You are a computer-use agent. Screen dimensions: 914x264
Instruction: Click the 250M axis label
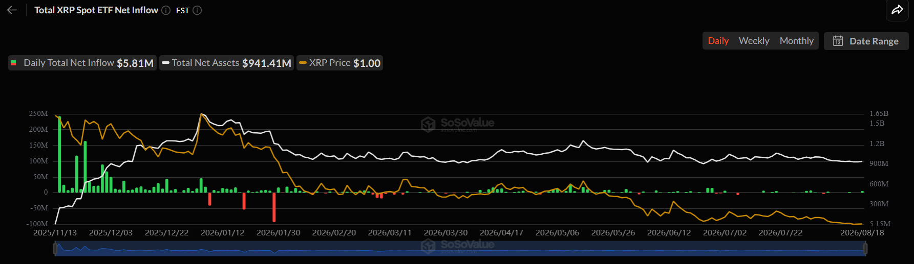click(38, 113)
